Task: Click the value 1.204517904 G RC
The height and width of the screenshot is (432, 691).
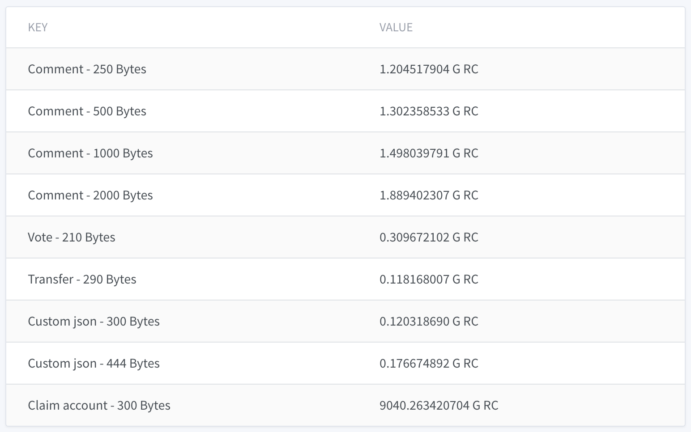Action: [429, 69]
